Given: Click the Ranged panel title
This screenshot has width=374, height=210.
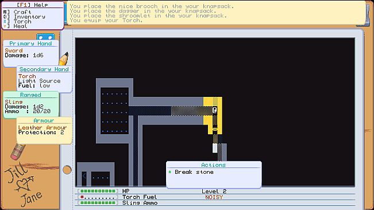Looking at the screenshot, I should coord(30,95).
